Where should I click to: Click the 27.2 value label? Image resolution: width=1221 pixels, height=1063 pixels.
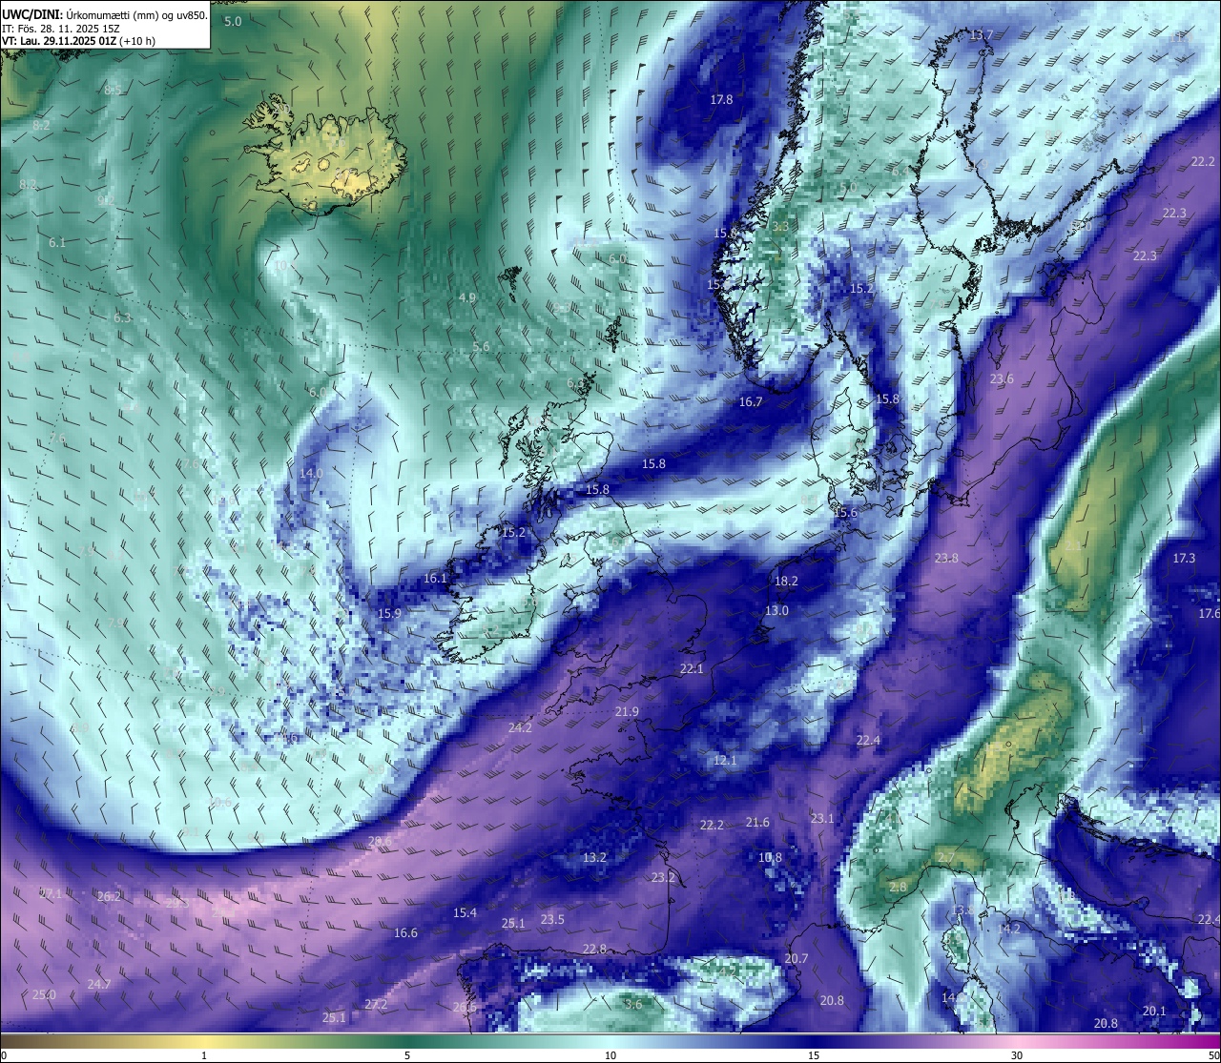[x=376, y=1005]
